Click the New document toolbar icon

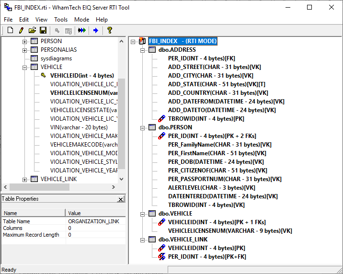[x=10, y=30]
